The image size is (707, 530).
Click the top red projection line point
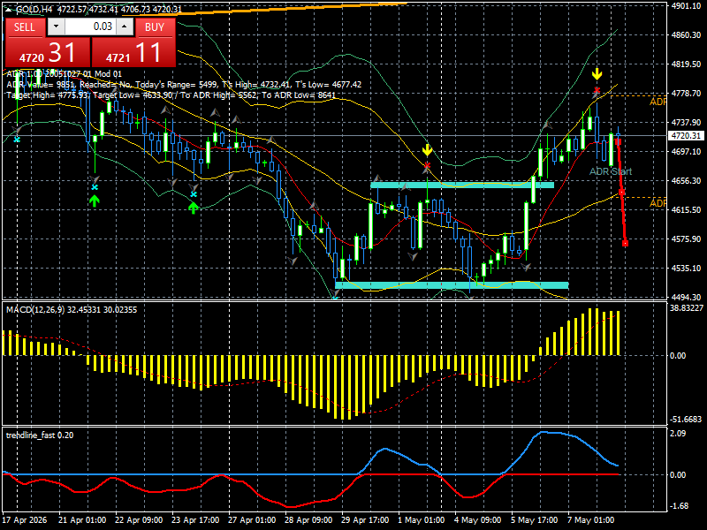click(618, 141)
